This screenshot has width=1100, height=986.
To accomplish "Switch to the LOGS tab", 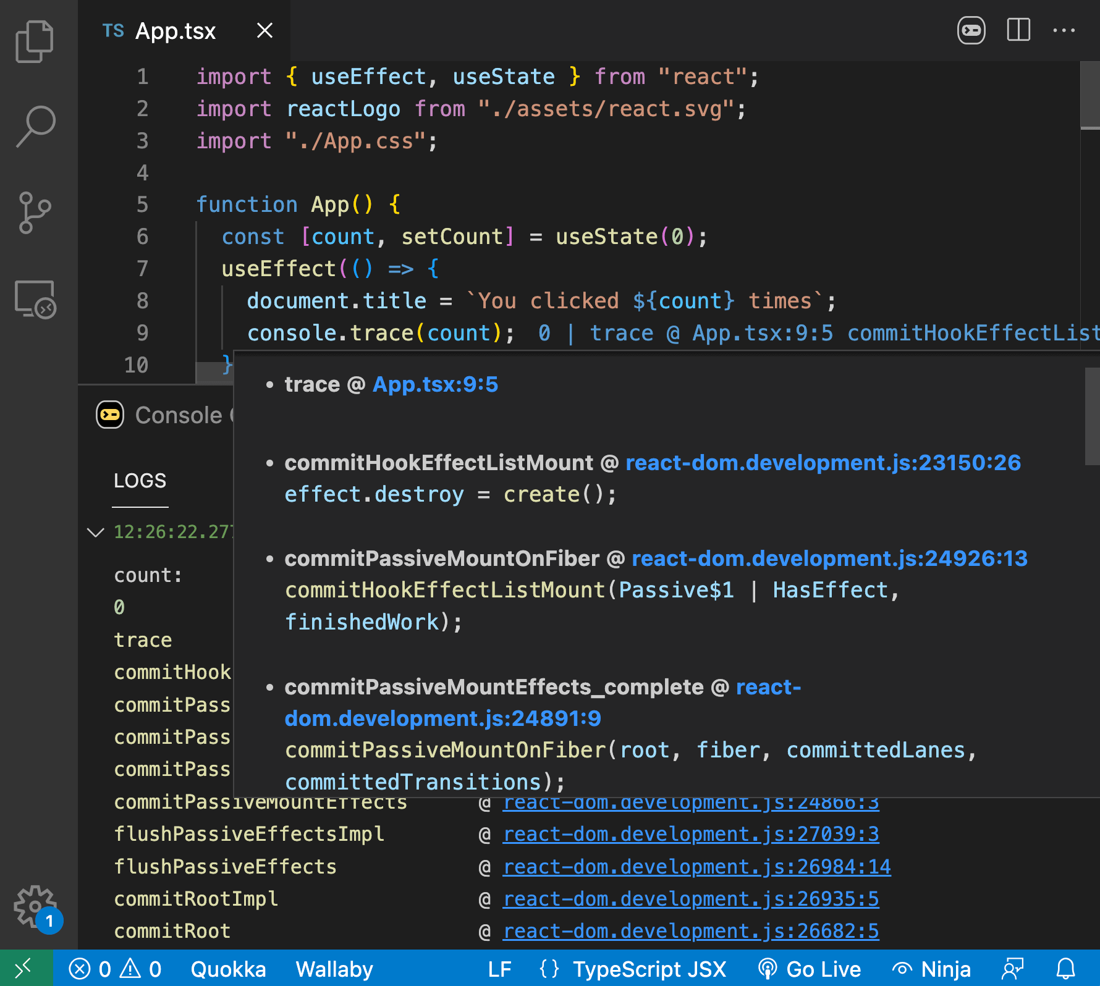I will click(140, 481).
